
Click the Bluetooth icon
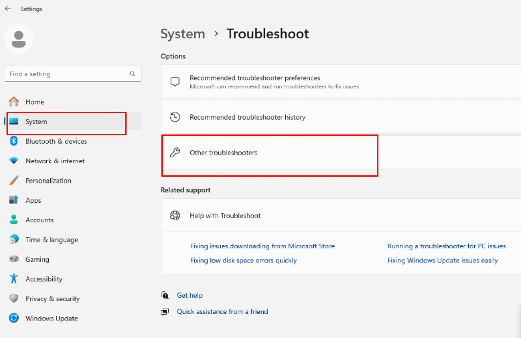[x=14, y=141]
